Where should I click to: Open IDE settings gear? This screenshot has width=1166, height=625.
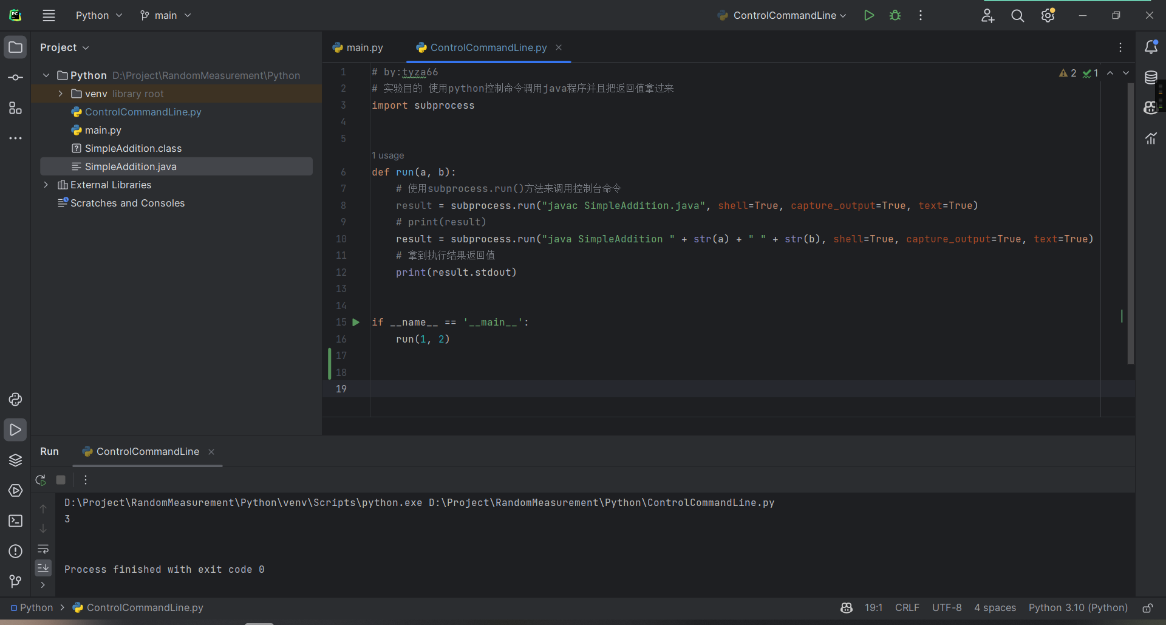click(1048, 16)
